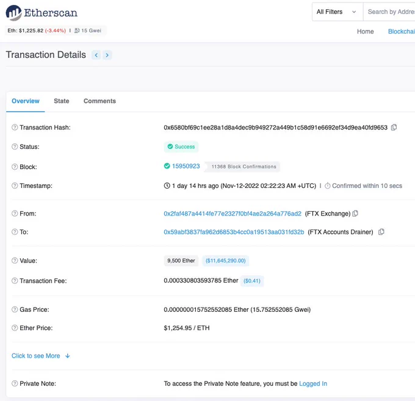415x401 pixels.
Task: Copy the From address
Action: [355, 214]
